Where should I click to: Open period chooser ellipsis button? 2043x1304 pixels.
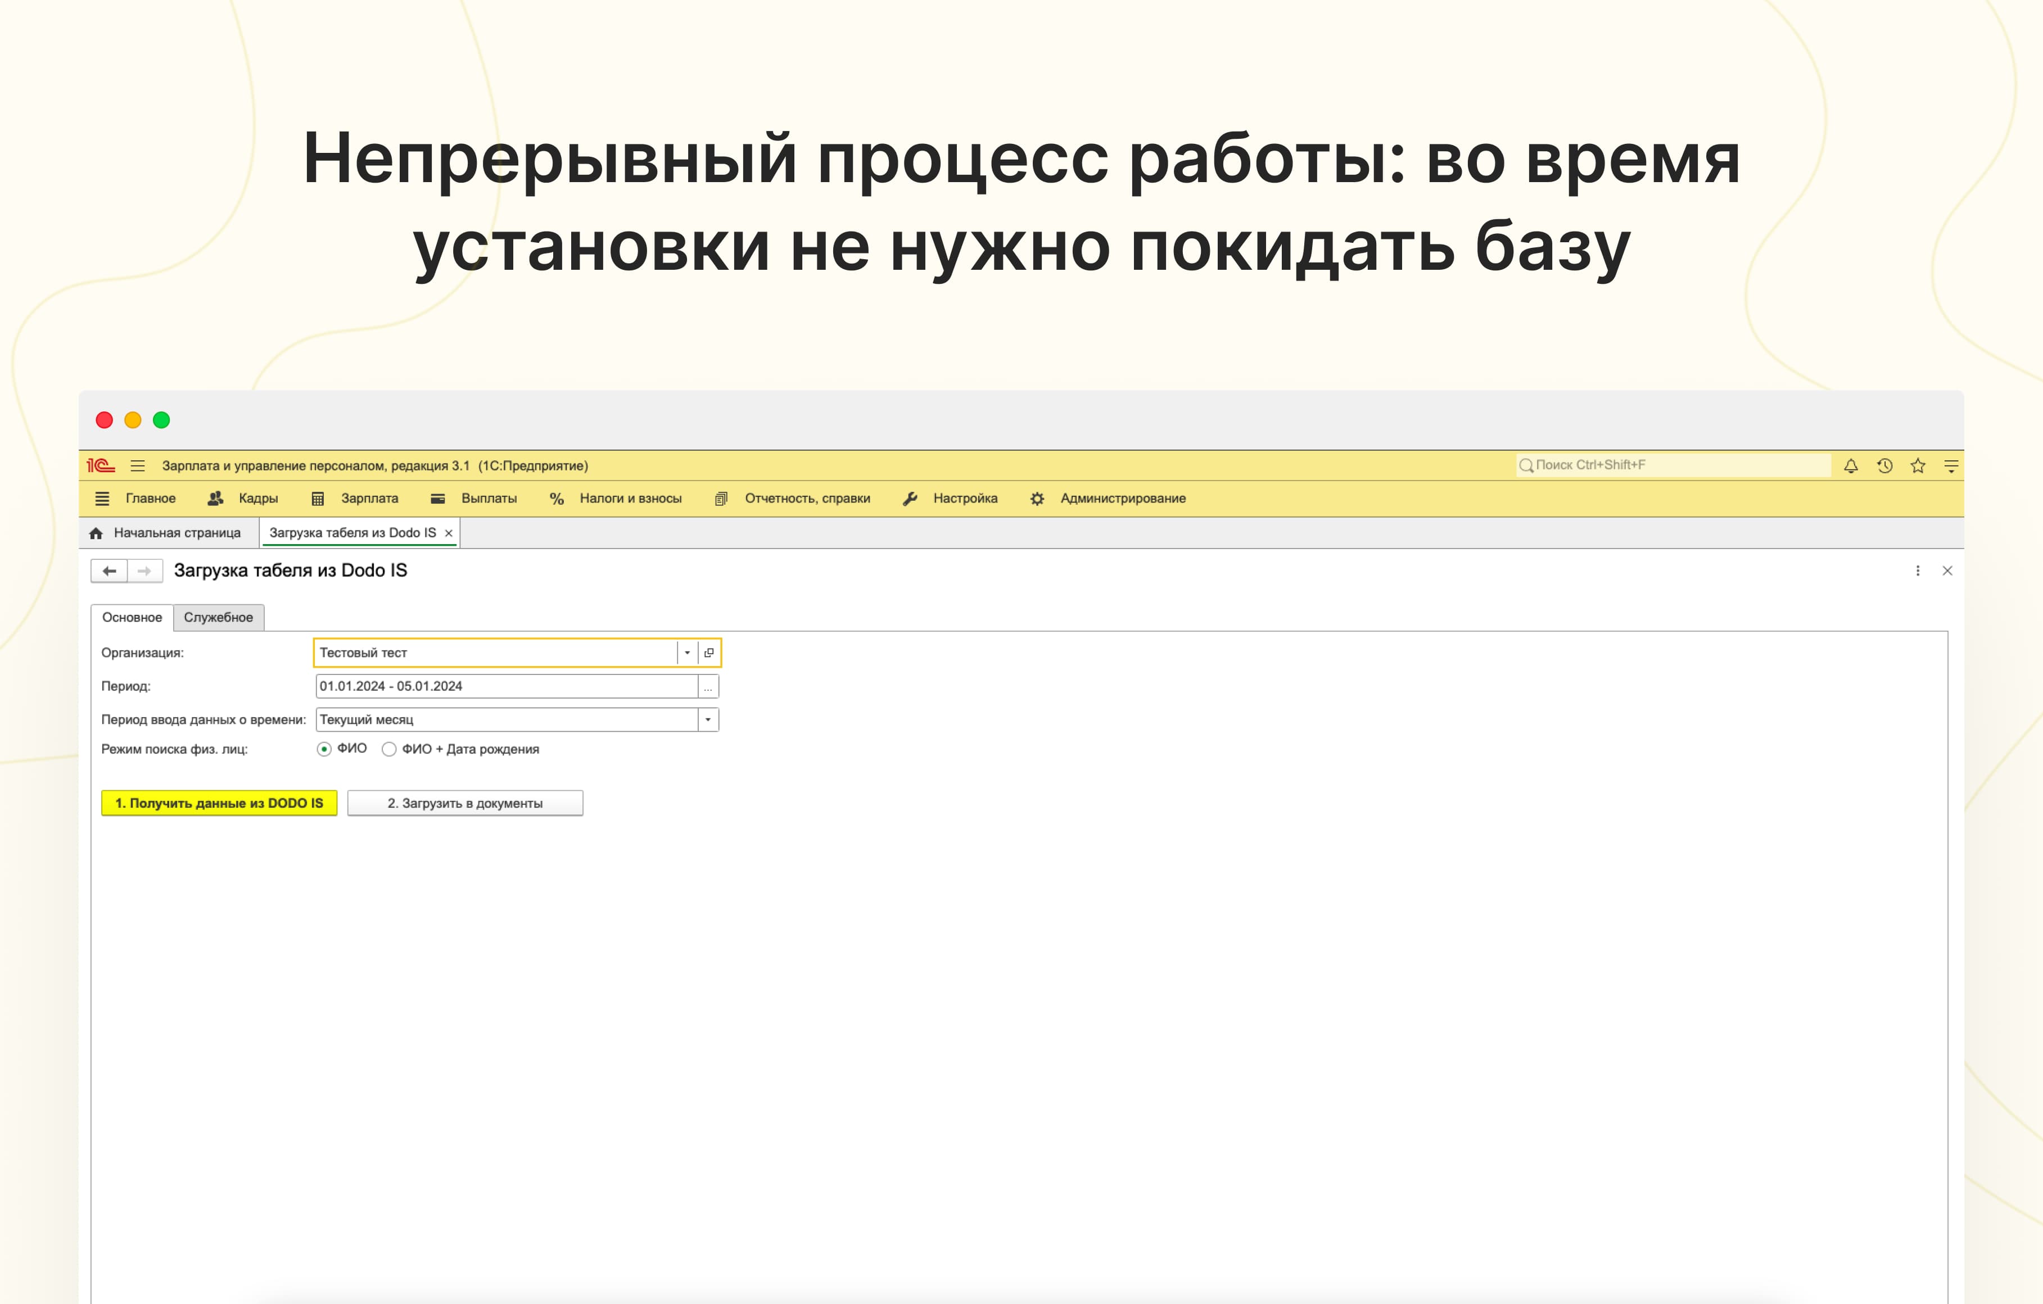708,686
